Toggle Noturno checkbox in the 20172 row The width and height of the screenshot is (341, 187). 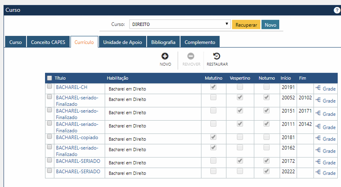tap(267, 161)
